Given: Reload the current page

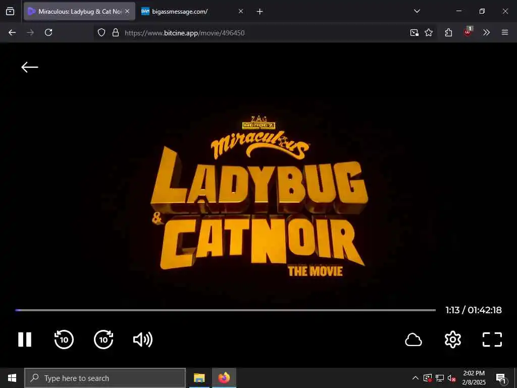Looking at the screenshot, I should coord(48,32).
